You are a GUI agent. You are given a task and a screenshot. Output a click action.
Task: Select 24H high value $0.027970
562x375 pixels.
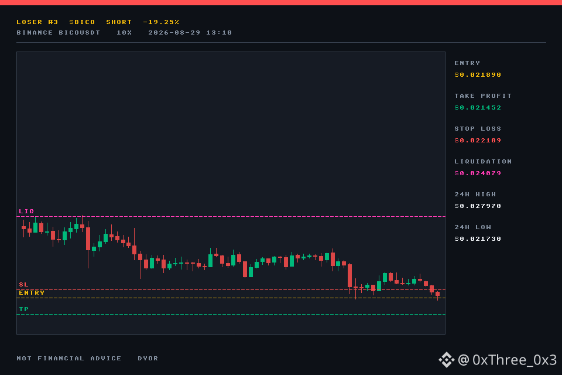(478, 206)
